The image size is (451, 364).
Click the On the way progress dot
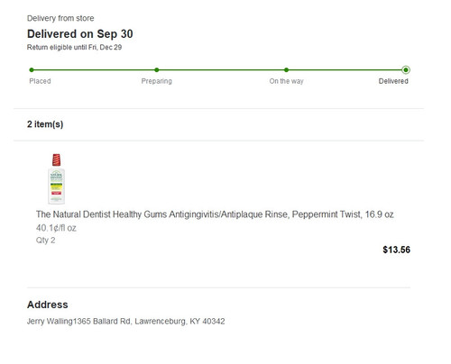[286, 70]
